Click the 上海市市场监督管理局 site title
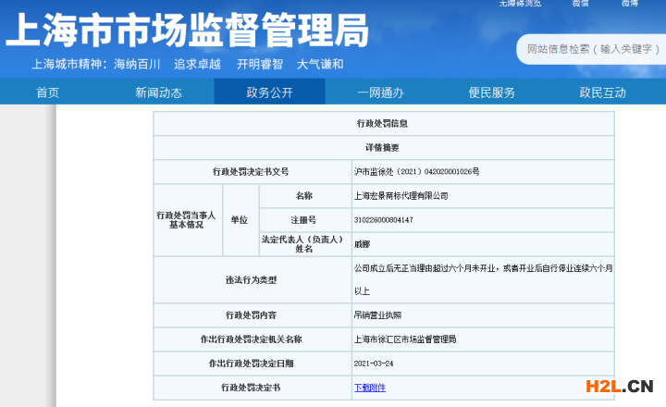This screenshot has width=666, height=407. [187, 30]
